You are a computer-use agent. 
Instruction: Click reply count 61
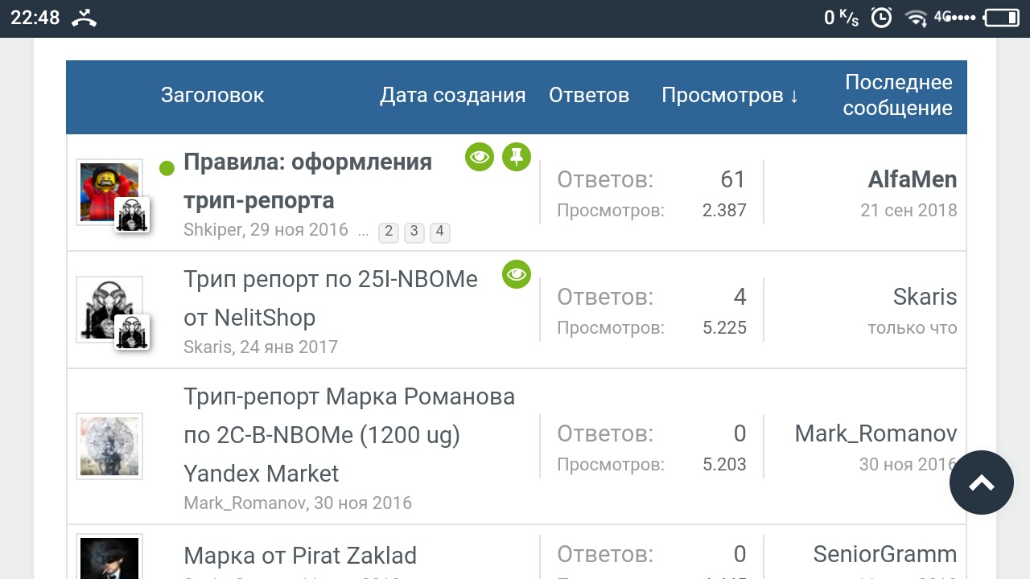click(733, 179)
